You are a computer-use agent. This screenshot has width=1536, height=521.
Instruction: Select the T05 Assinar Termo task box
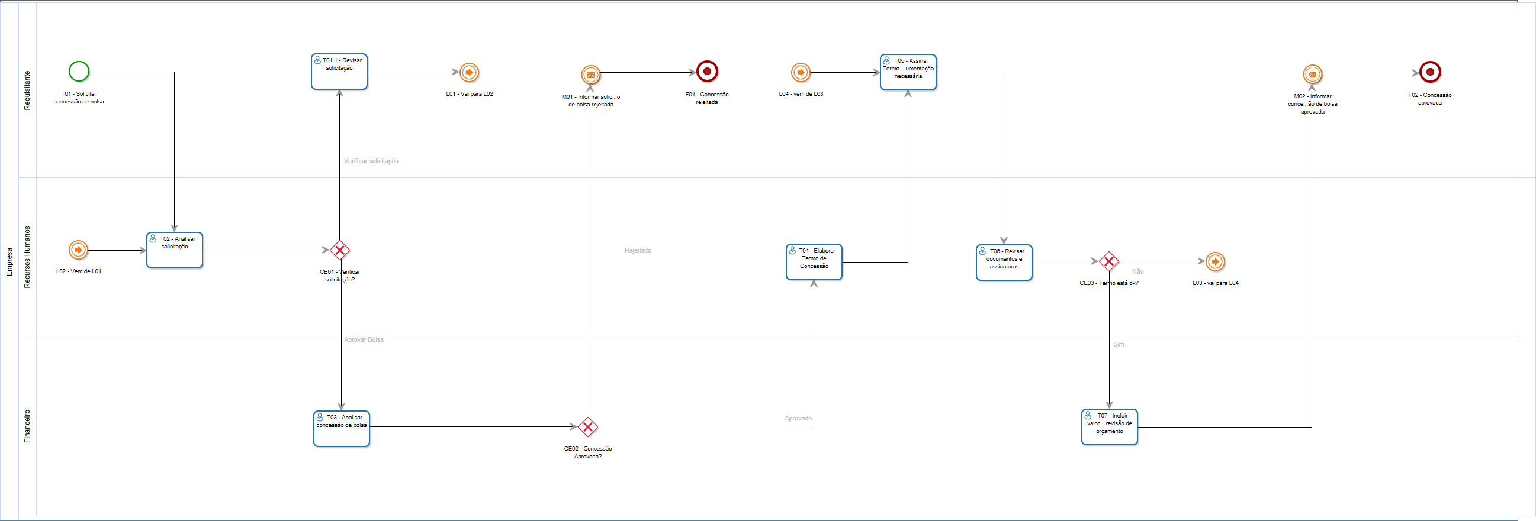coord(908,73)
